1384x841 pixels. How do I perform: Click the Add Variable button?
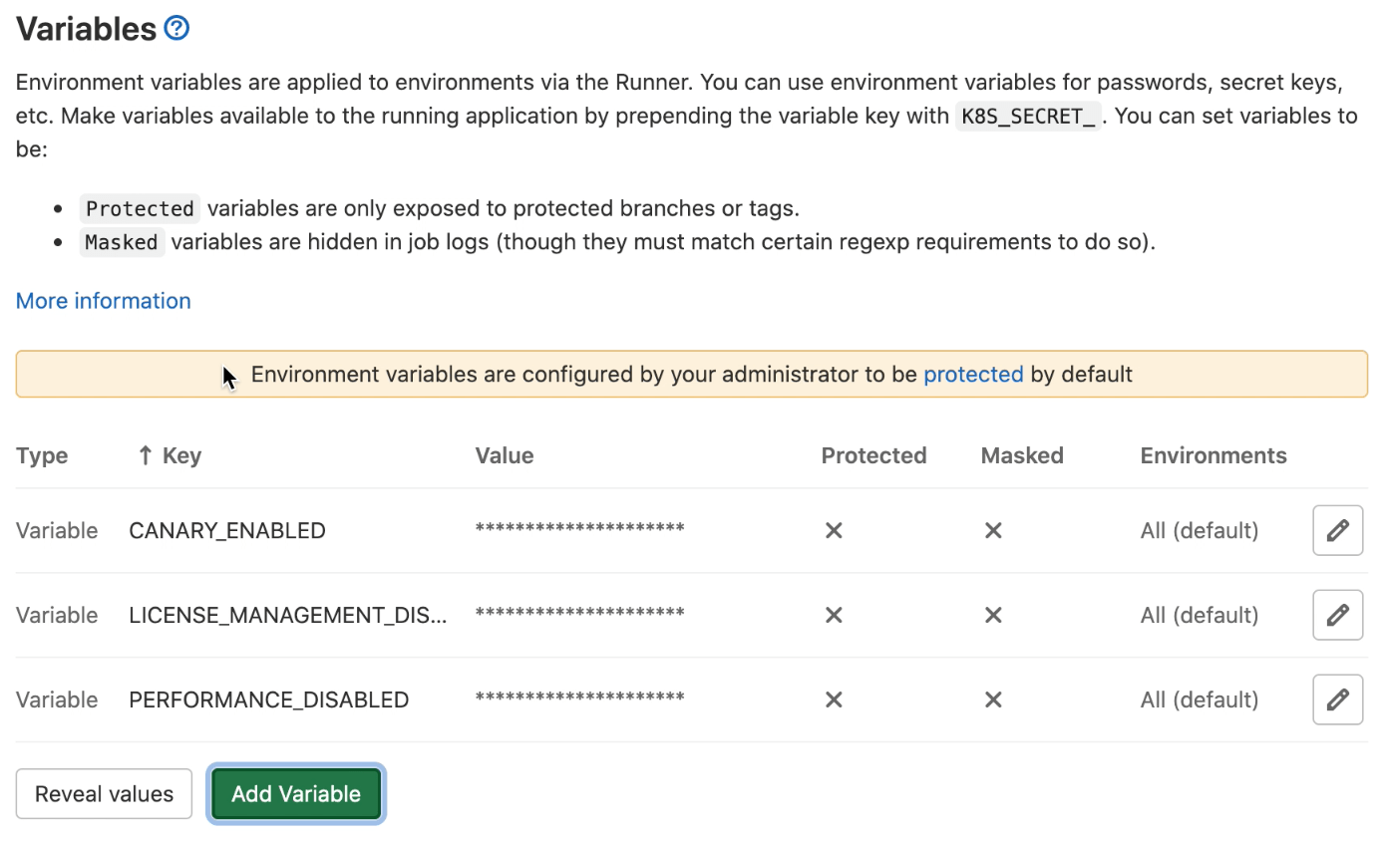tap(295, 793)
